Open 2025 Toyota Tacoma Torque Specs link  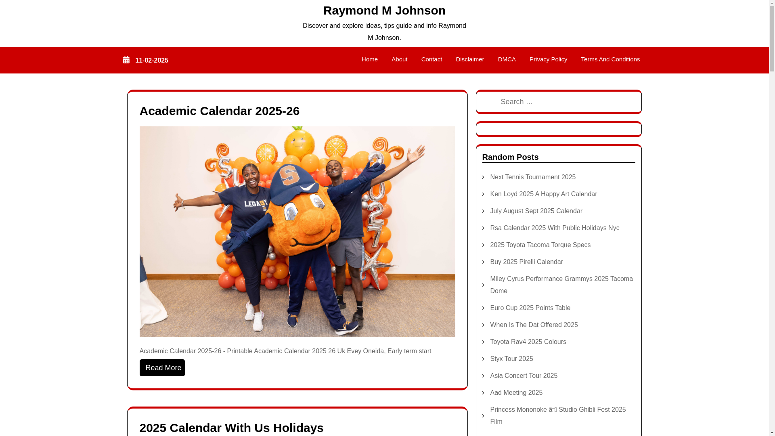click(x=540, y=245)
